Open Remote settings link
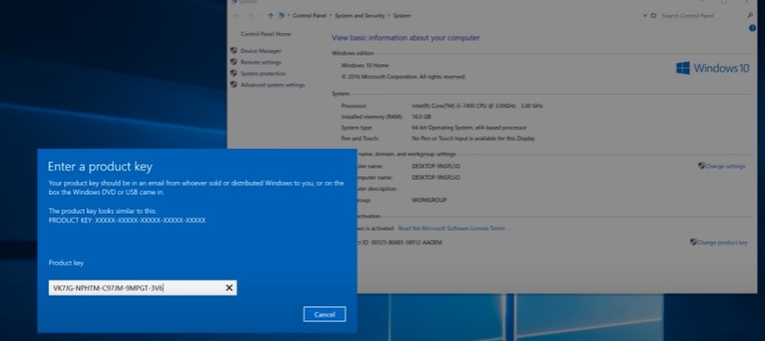This screenshot has width=765, height=341. [261, 62]
